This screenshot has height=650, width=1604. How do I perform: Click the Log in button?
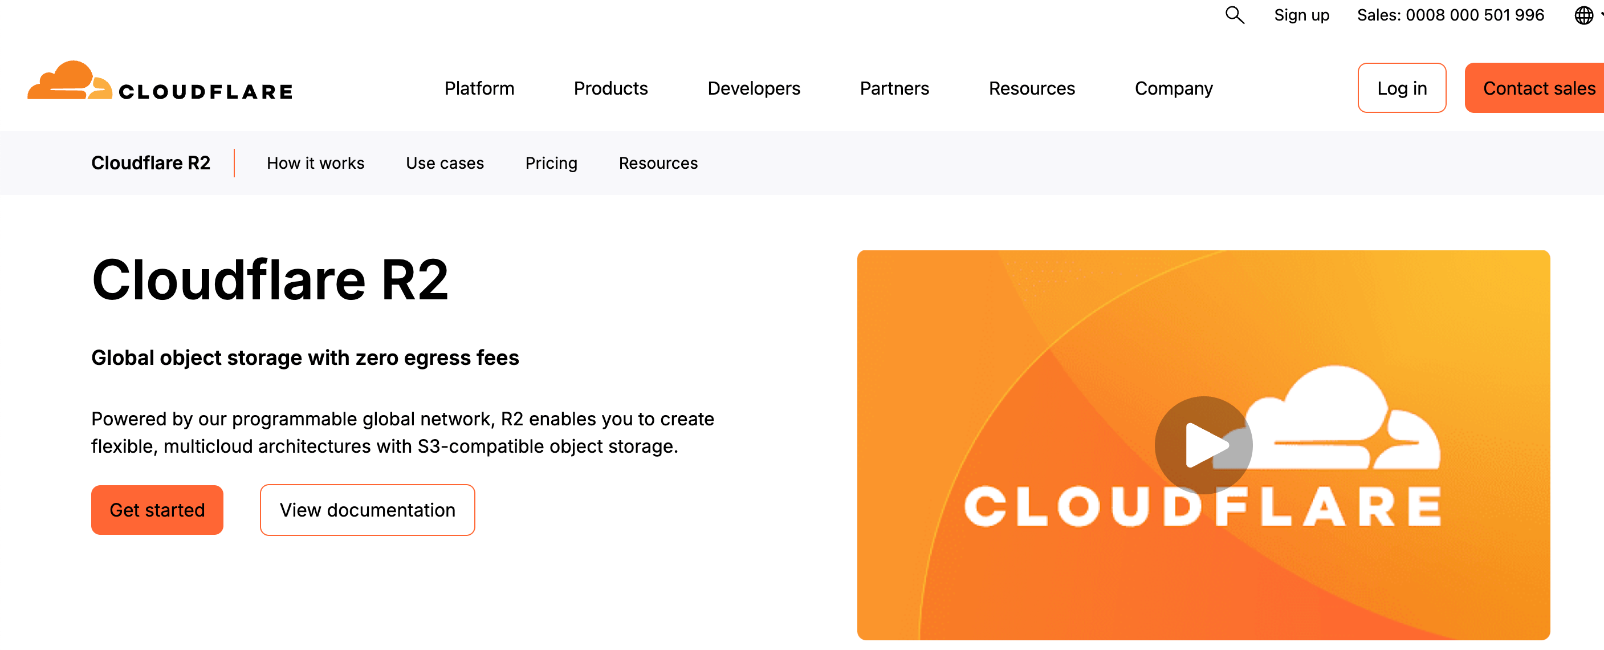pos(1401,88)
